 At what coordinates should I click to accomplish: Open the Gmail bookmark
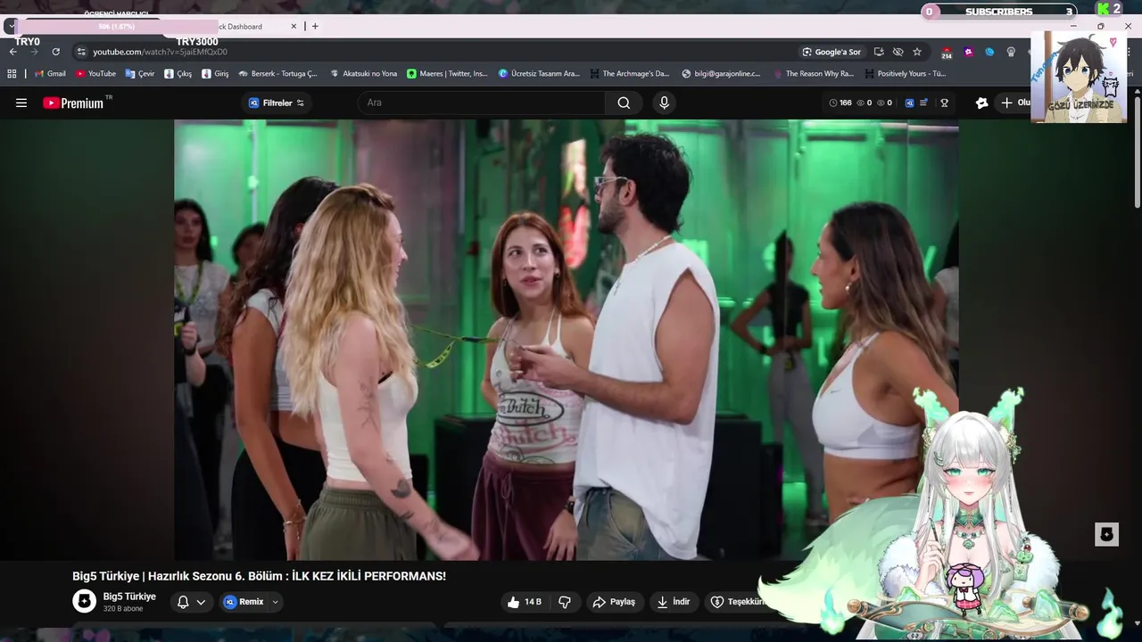[x=50, y=74]
